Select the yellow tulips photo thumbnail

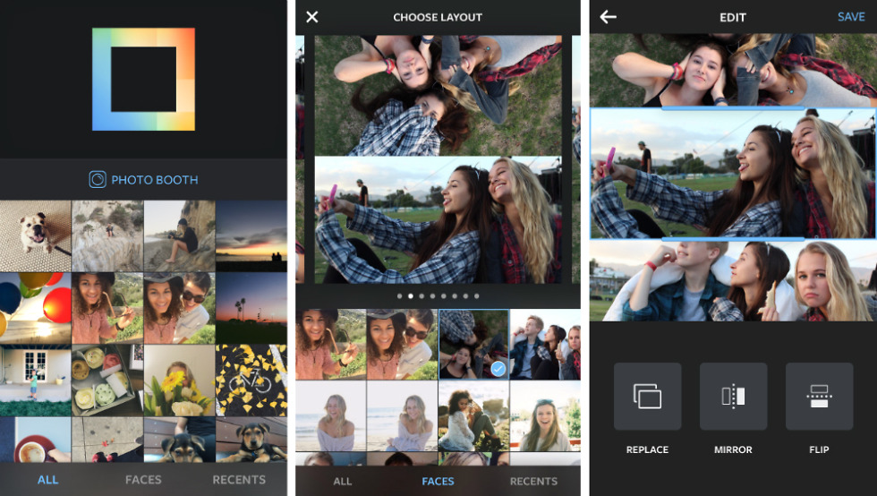pyautogui.click(x=179, y=381)
